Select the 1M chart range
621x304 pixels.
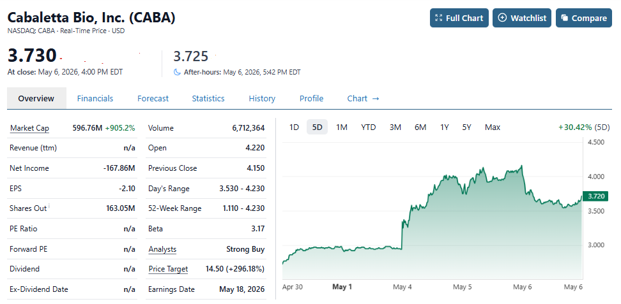pos(341,127)
